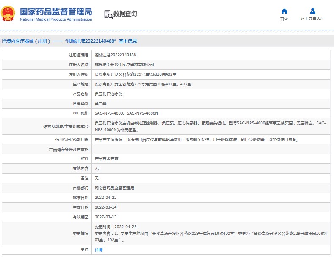Select registrant address ending 10栋402室
Viewport: 334px width, 259px height.
pyautogui.click(x=135, y=74)
